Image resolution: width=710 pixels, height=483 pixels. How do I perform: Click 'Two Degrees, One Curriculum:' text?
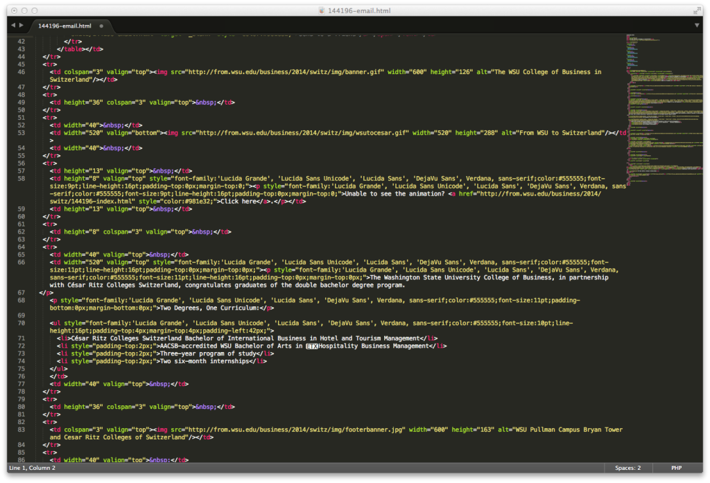(x=210, y=308)
